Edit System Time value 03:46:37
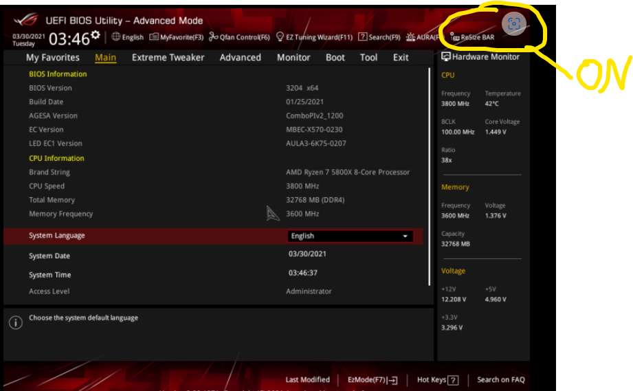The width and height of the screenshot is (633, 391). pos(303,273)
